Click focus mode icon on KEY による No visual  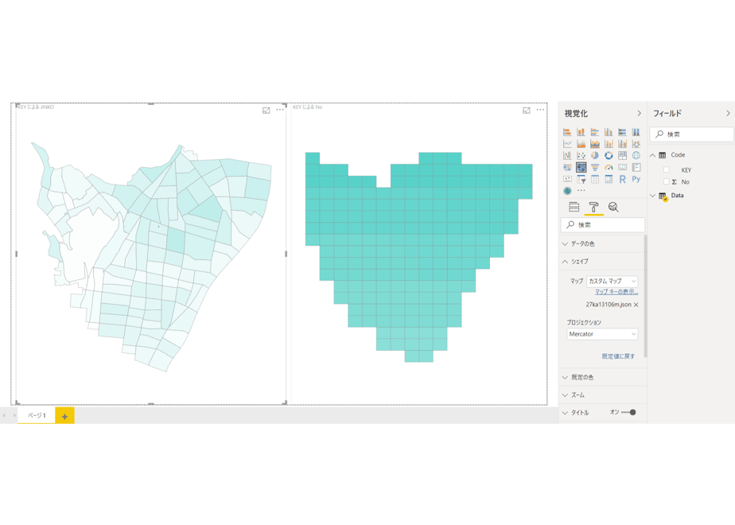[527, 110]
